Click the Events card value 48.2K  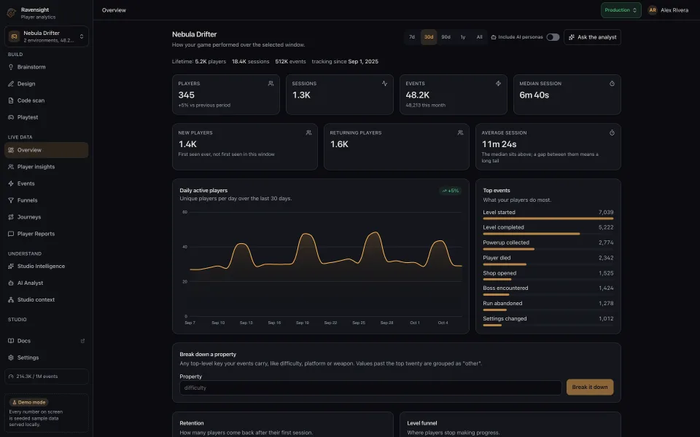tap(417, 95)
